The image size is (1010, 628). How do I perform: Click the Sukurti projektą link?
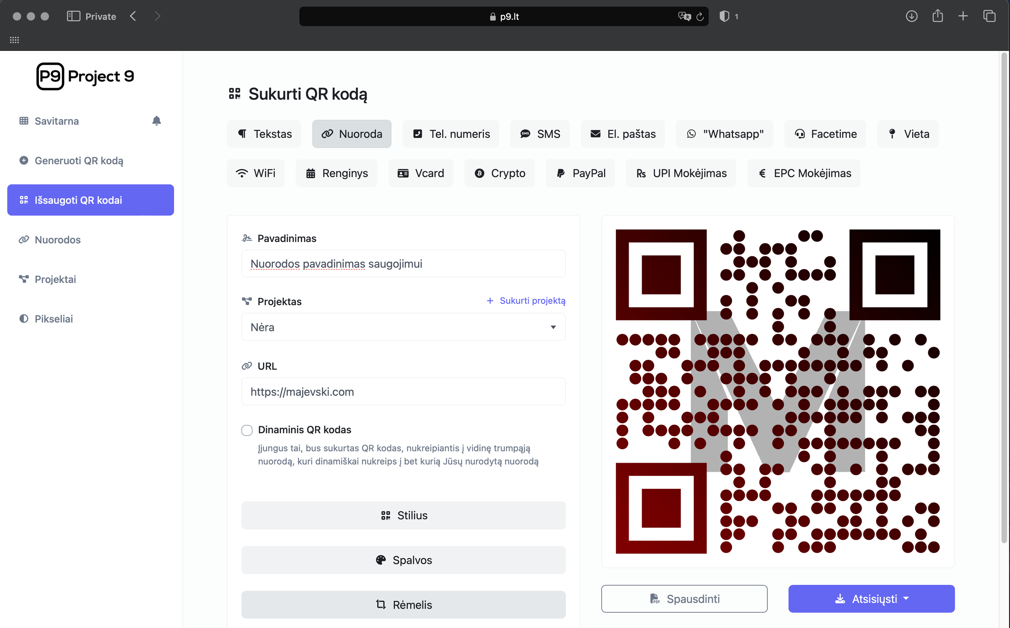pos(526,300)
